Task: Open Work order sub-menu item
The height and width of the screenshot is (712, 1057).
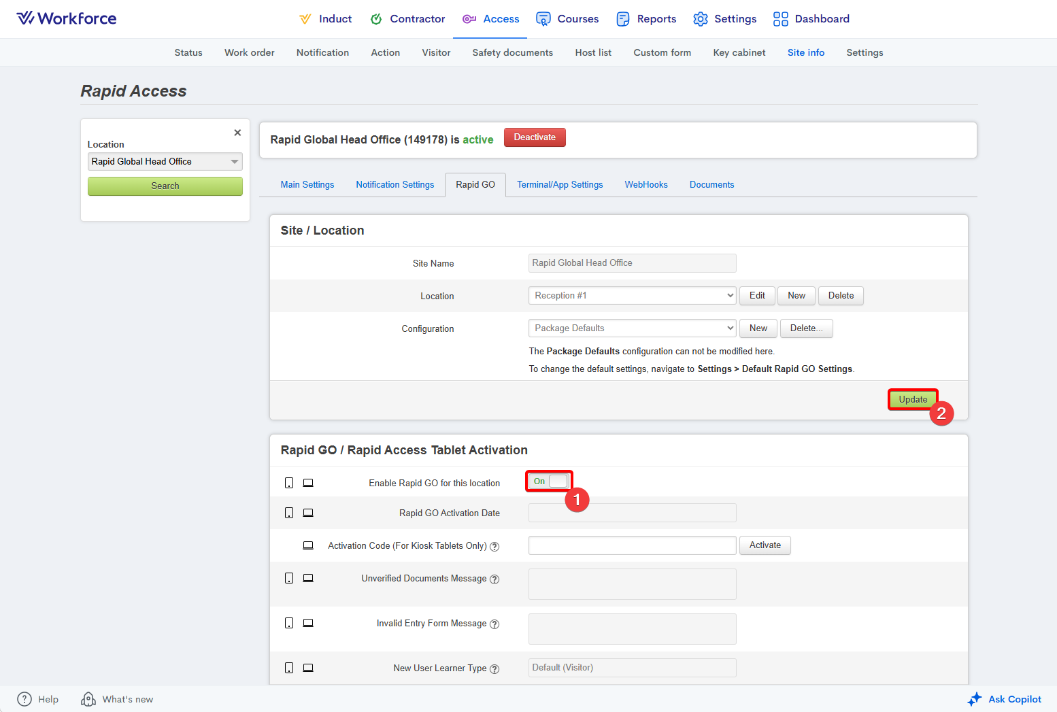Action: (250, 52)
